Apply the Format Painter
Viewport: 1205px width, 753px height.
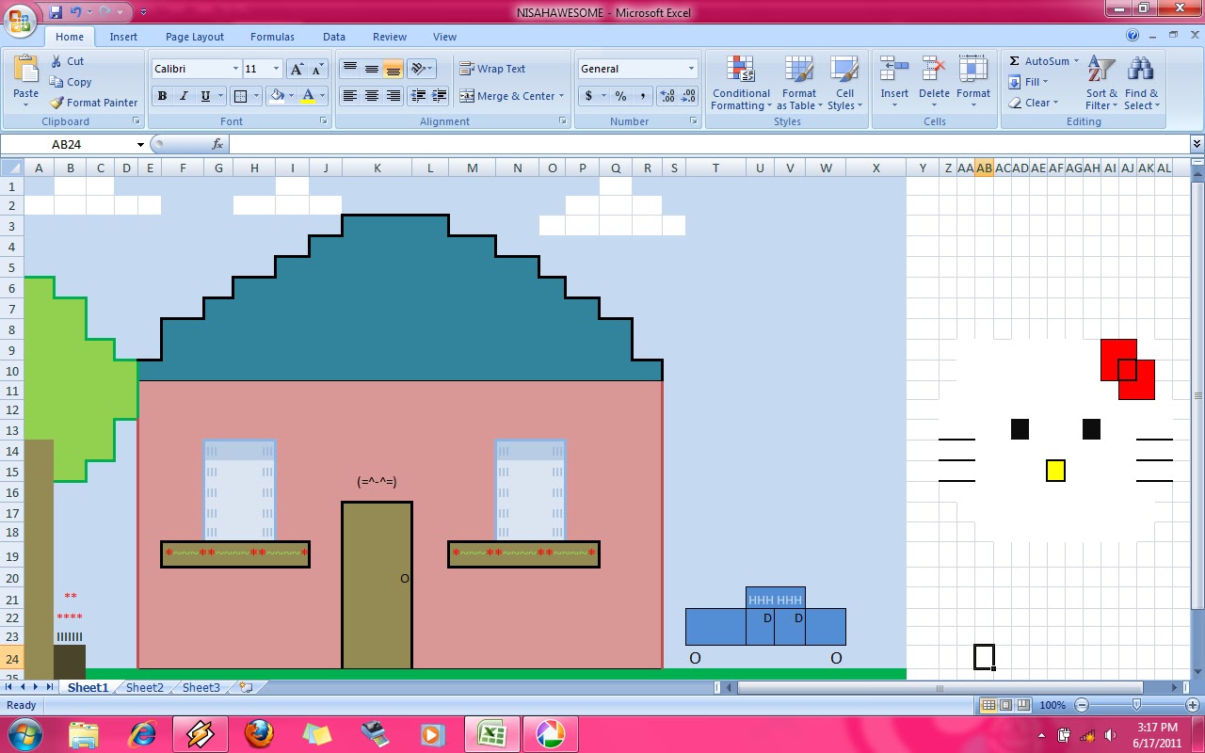click(93, 103)
